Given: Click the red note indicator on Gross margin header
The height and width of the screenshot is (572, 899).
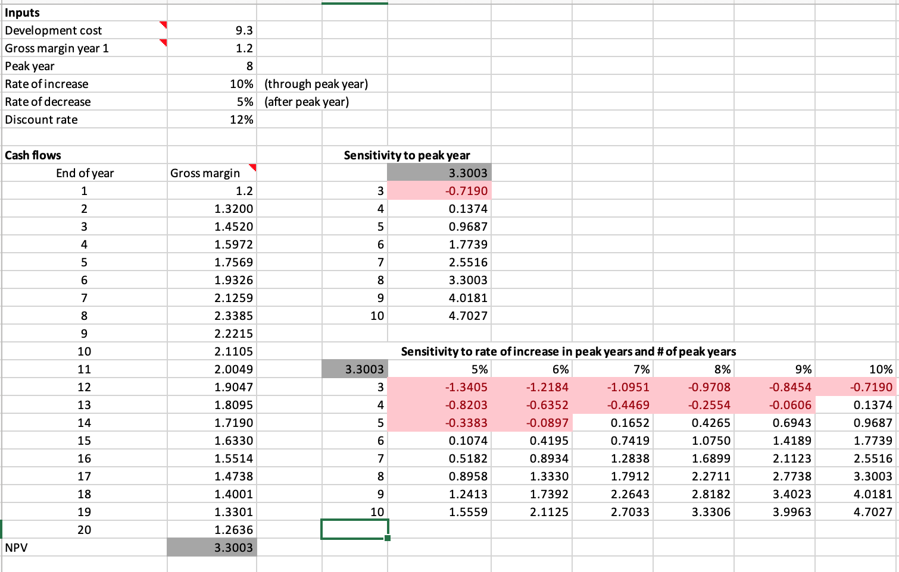Looking at the screenshot, I should click(x=252, y=169).
